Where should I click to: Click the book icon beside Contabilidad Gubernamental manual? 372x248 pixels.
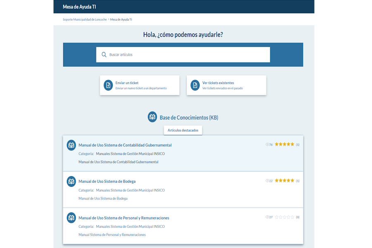coord(71,145)
